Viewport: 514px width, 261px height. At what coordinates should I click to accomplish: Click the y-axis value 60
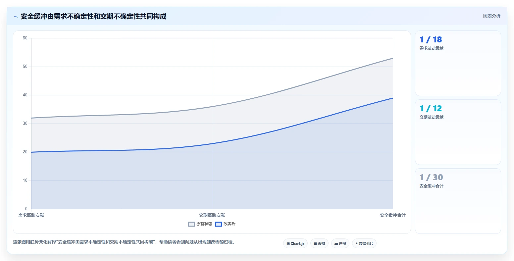25,38
